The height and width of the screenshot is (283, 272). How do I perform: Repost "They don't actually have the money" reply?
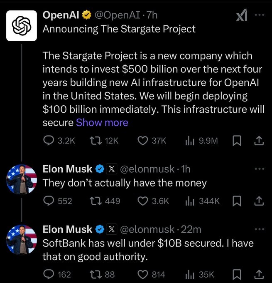pyautogui.click(x=95, y=201)
